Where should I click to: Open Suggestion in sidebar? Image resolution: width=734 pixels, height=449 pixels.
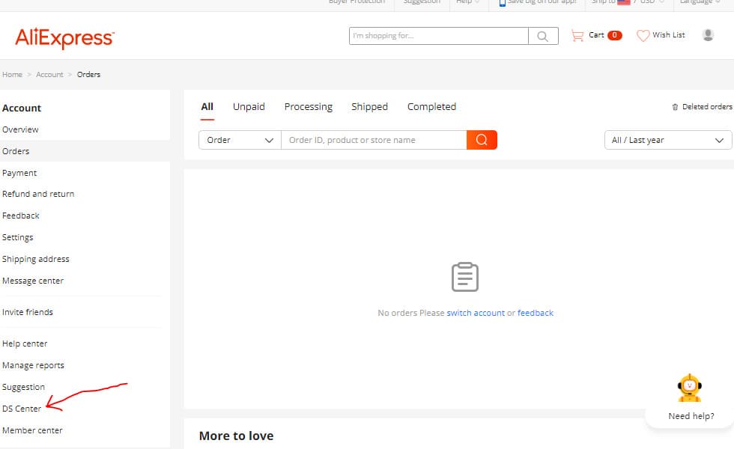point(23,388)
